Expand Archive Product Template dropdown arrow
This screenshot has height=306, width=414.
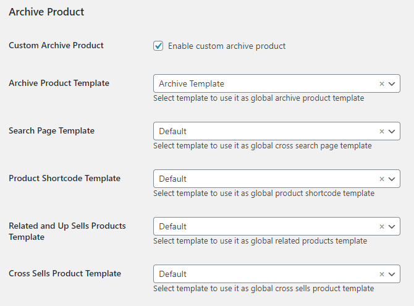click(392, 84)
